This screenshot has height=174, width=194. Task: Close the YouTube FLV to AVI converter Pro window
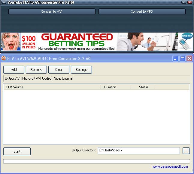coord(190,2)
